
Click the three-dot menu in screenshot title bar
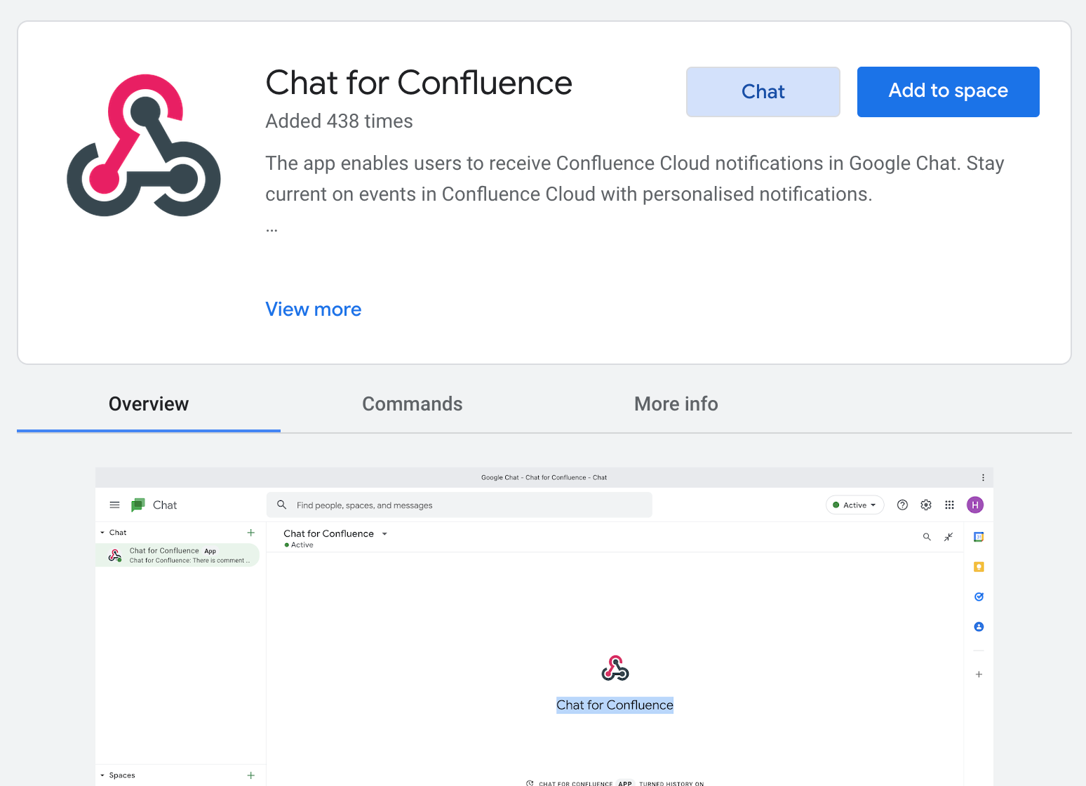(983, 477)
